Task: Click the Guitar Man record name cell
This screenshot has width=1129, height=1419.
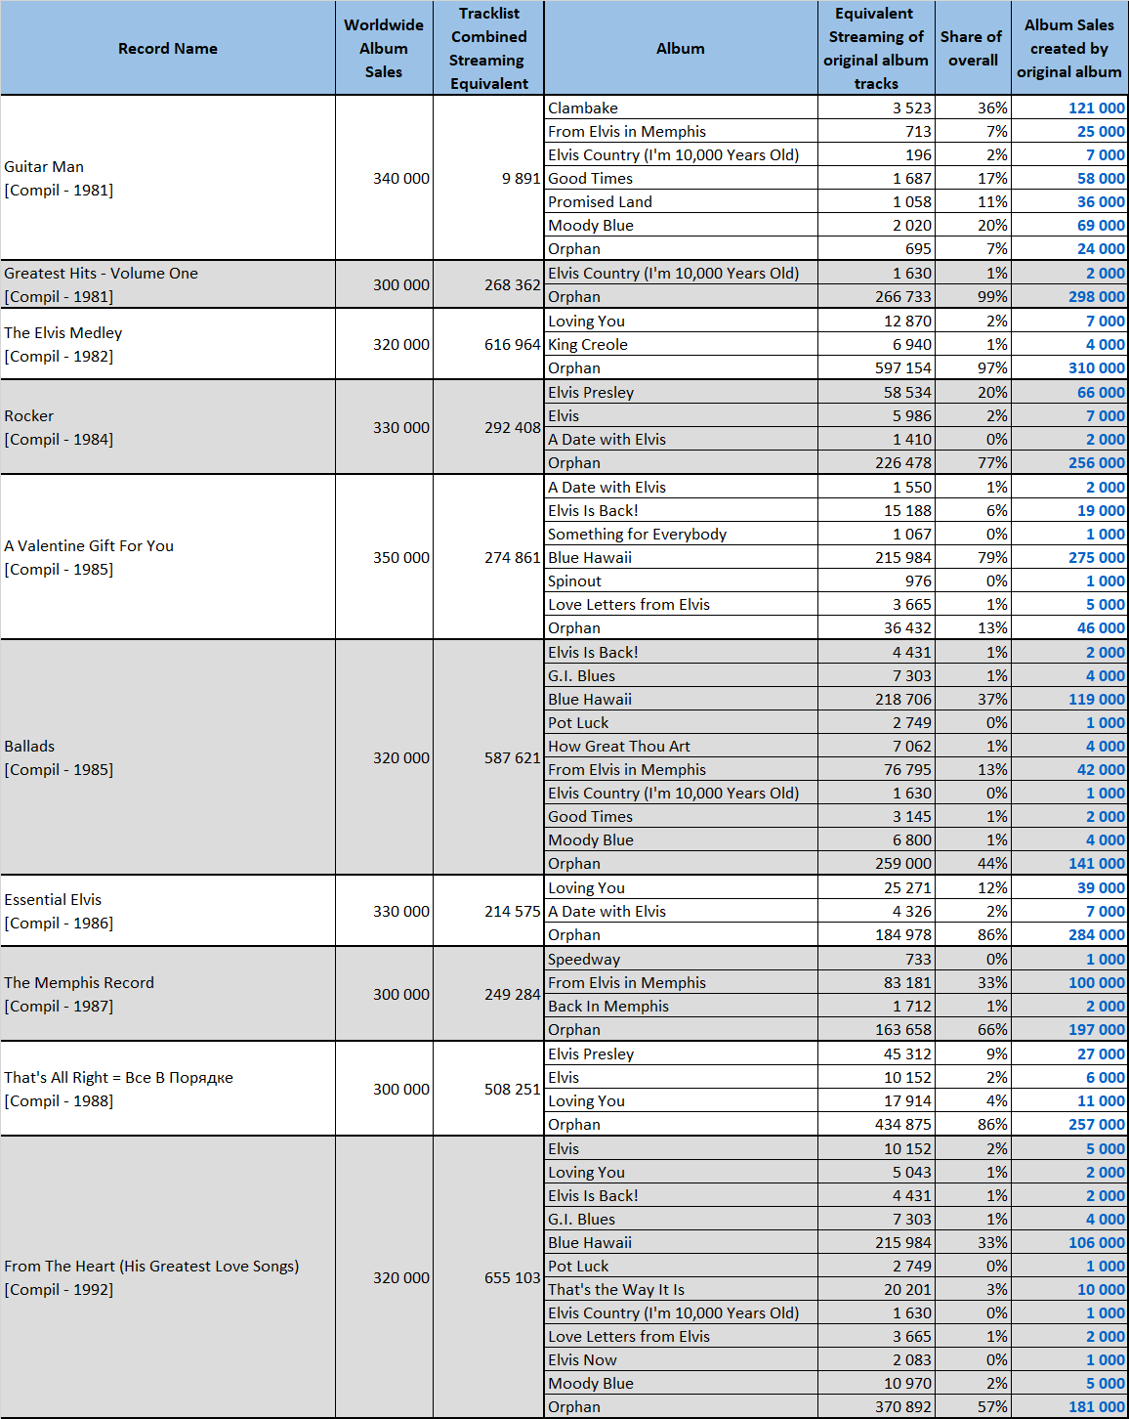Action: [x=168, y=178]
